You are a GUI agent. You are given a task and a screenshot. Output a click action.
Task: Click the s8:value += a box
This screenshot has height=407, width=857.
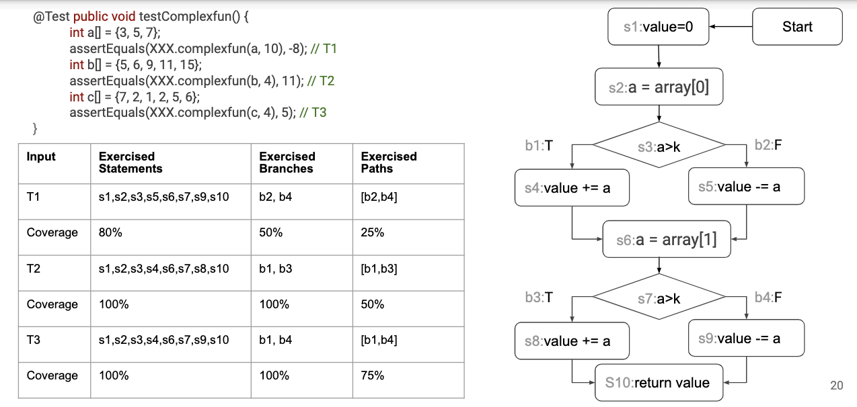click(x=572, y=341)
